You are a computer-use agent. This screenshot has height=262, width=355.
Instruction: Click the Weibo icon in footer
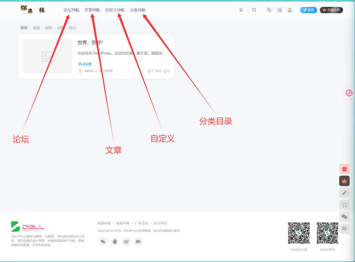click(x=126, y=242)
